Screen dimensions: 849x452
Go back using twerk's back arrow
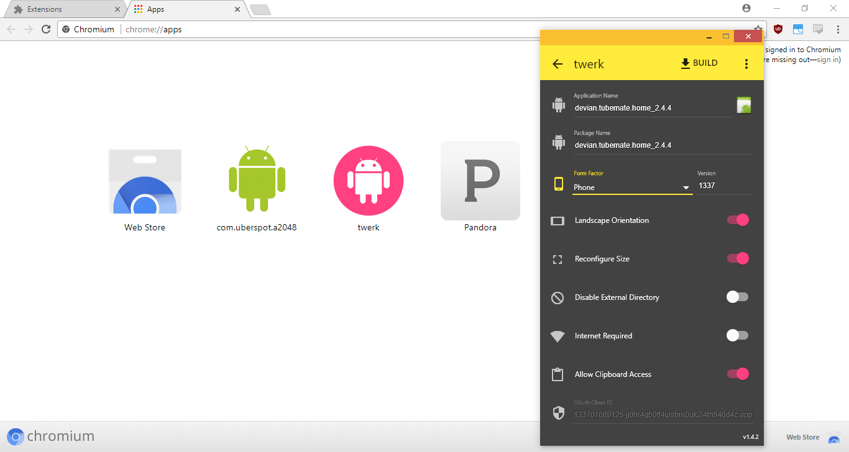(558, 64)
